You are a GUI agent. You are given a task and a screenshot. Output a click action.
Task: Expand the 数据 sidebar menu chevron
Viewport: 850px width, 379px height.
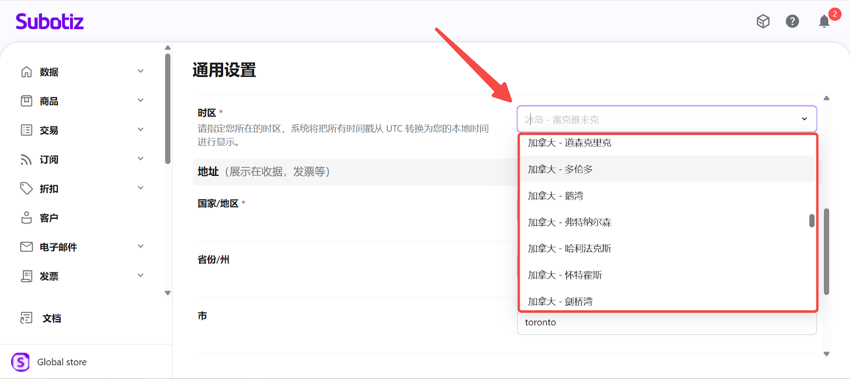[140, 71]
